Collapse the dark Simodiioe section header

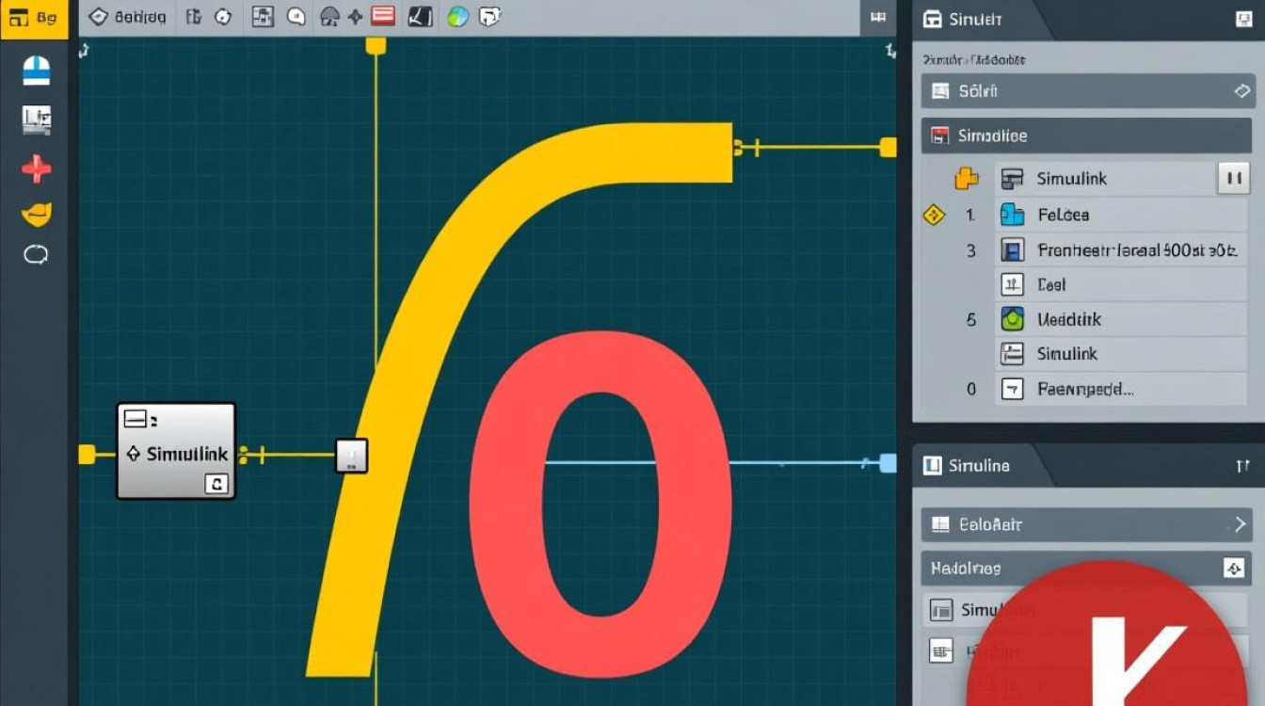click(x=1086, y=136)
